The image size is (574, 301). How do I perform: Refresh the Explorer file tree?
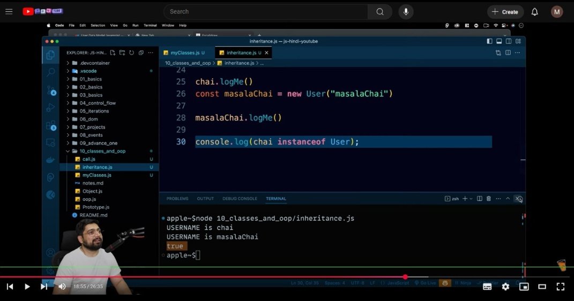[x=132, y=52]
